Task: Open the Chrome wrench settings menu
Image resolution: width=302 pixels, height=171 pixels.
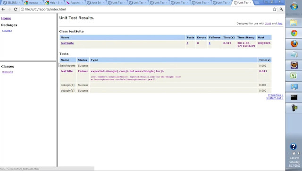Action: coord(281,9)
